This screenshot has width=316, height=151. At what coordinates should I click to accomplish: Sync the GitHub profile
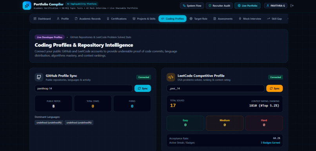(x=143, y=89)
